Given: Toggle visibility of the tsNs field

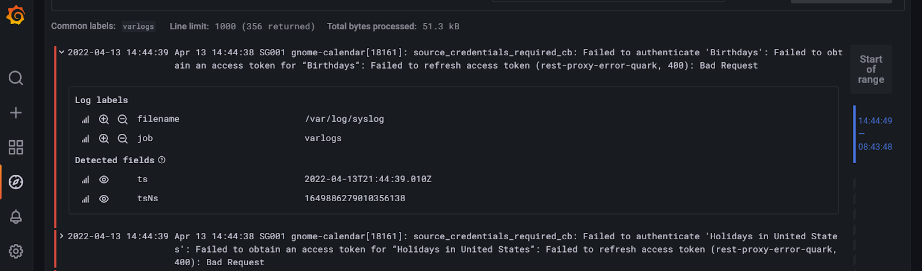Looking at the screenshot, I should 104,199.
